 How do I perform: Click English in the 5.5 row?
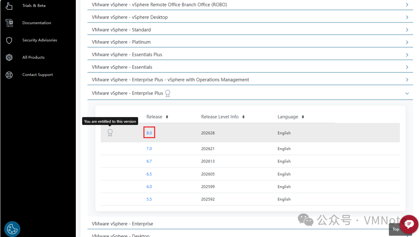pos(284,199)
